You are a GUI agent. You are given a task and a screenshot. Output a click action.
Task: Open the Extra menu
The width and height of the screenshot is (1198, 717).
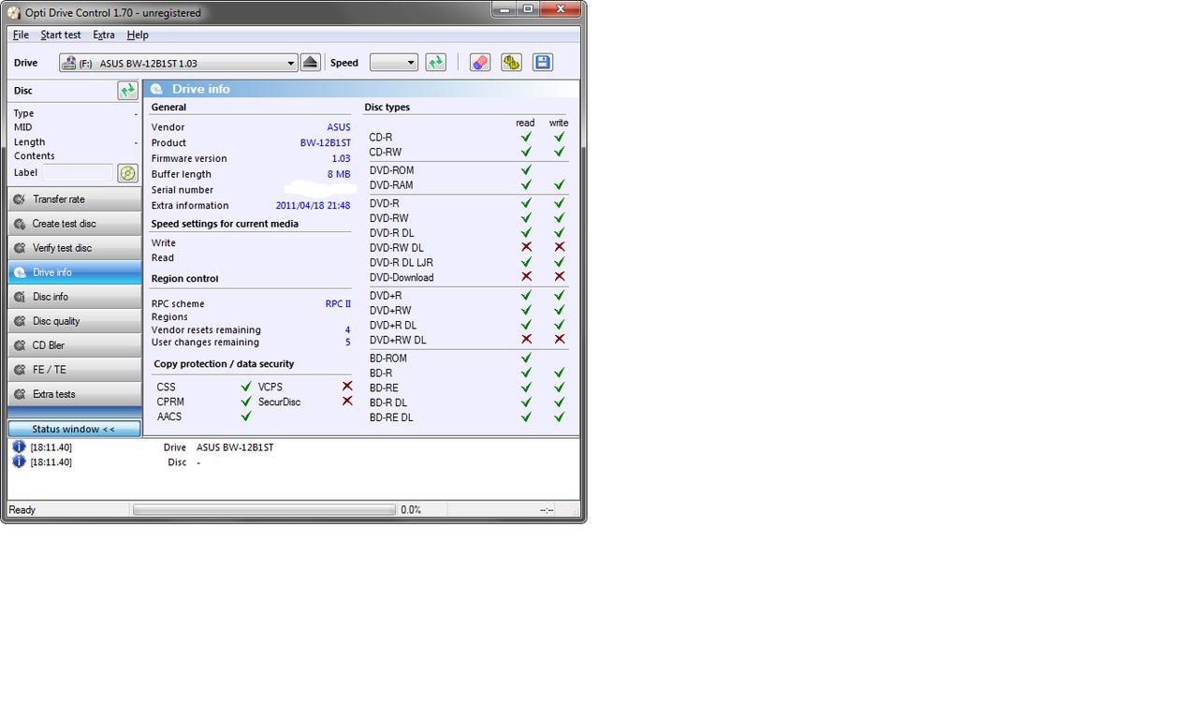click(104, 35)
